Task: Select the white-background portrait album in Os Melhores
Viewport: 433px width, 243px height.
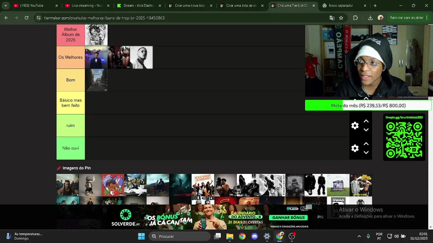Action: (x=141, y=57)
